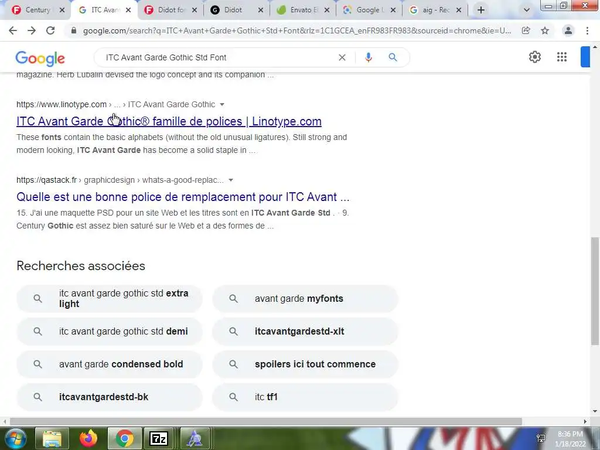Screen dimensions: 600x450
Task: Open the network tray icon
Action: tap(541, 438)
